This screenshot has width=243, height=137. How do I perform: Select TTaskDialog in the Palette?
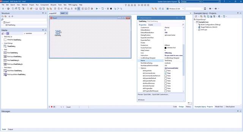(11, 46)
